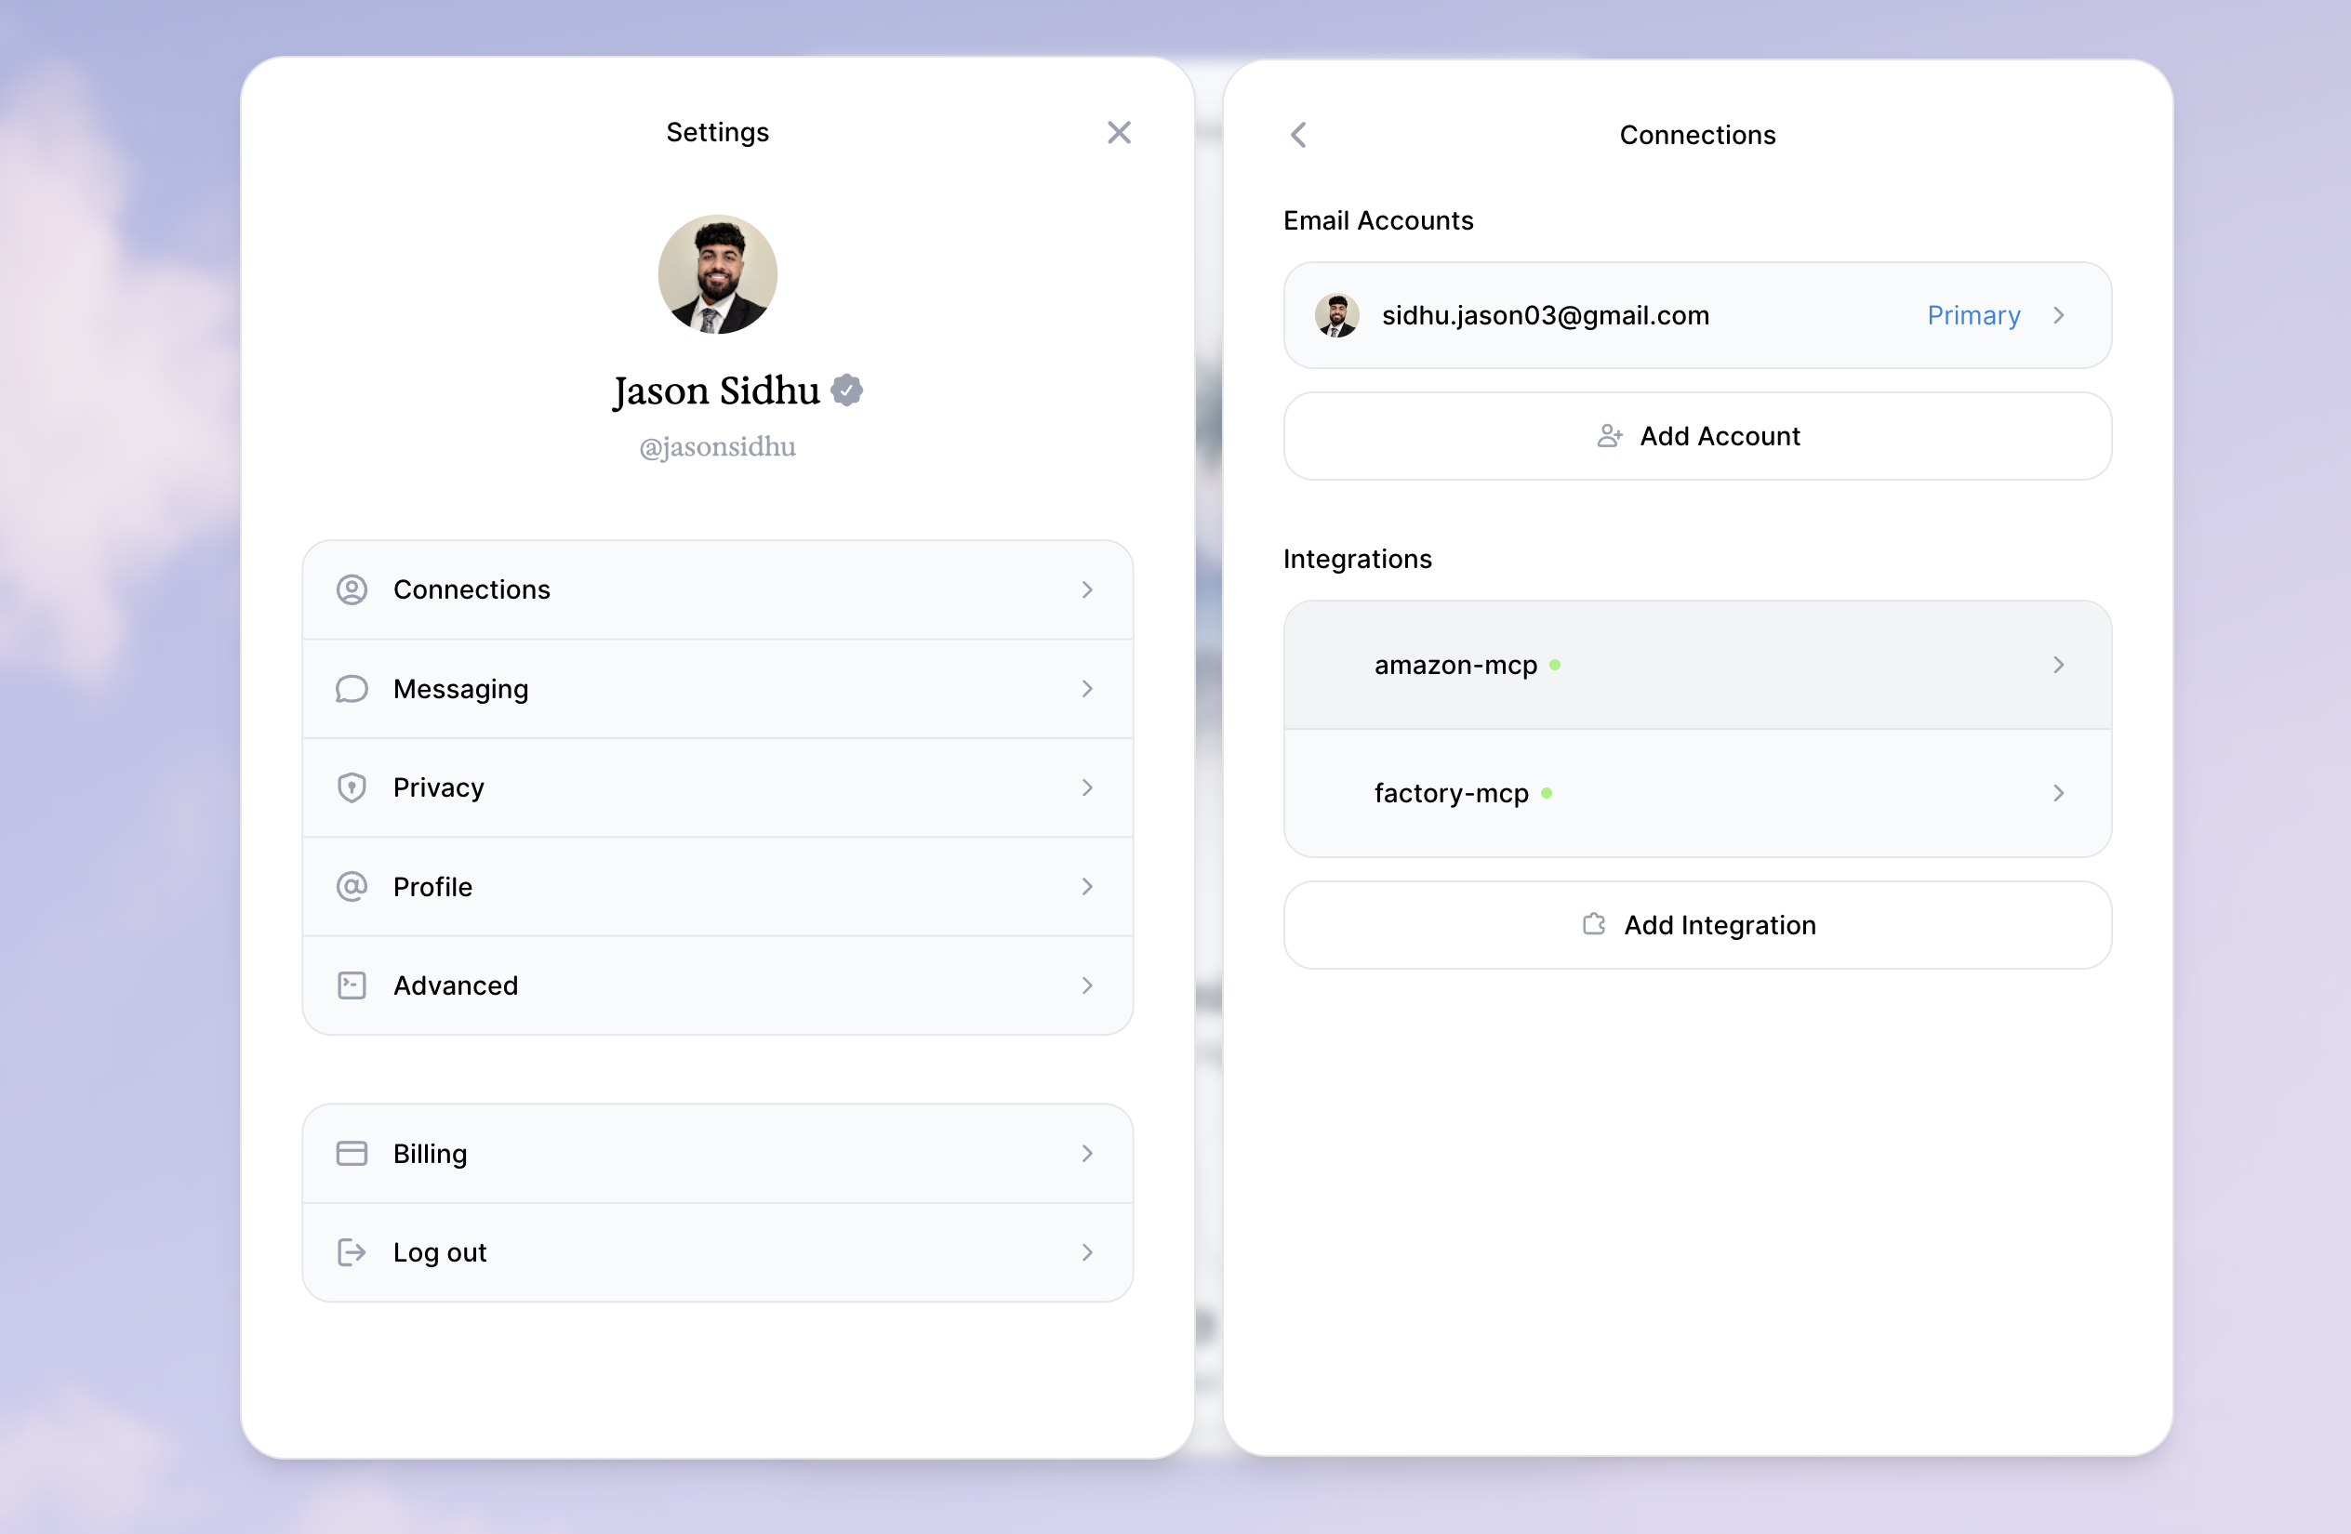
Task: Close the Settings panel
Action: tap(1118, 132)
